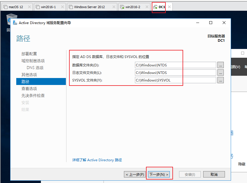This screenshot has width=247, height=183.
Task: Minimize the AD DS configuration wizard
Action: coord(198,23)
